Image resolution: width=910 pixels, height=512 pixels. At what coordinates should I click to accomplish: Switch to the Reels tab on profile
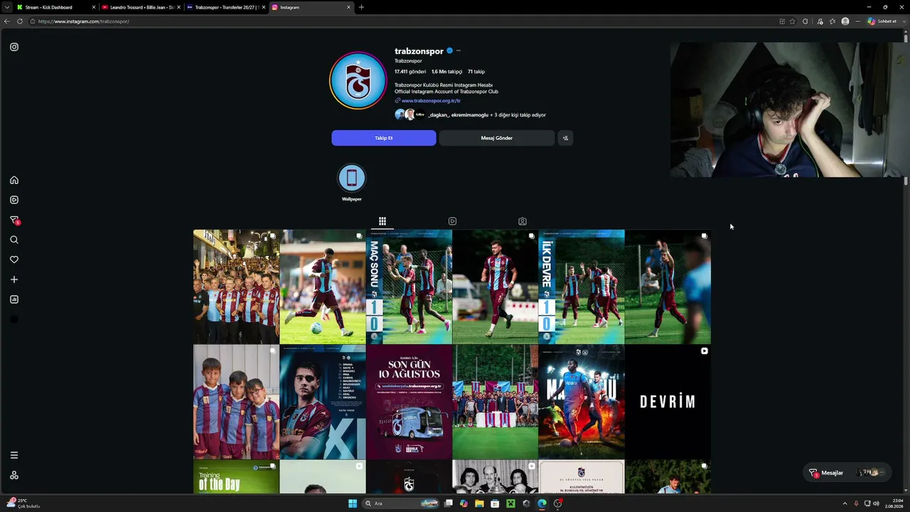(452, 221)
